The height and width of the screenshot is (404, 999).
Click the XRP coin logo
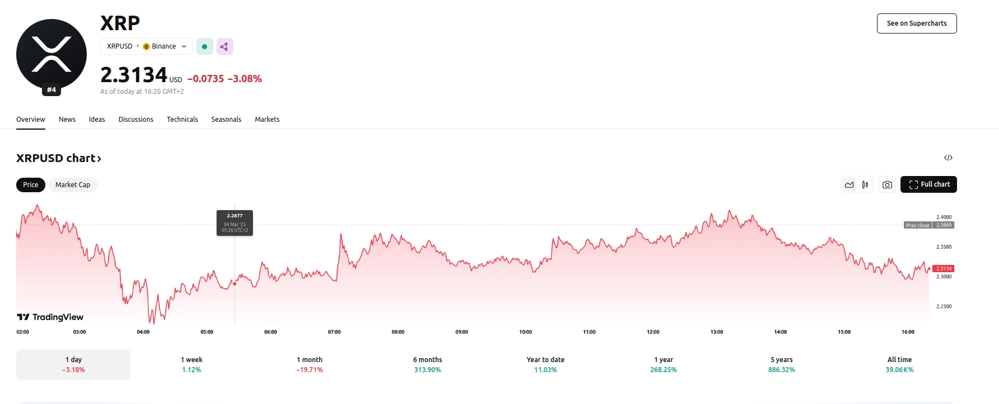51,55
